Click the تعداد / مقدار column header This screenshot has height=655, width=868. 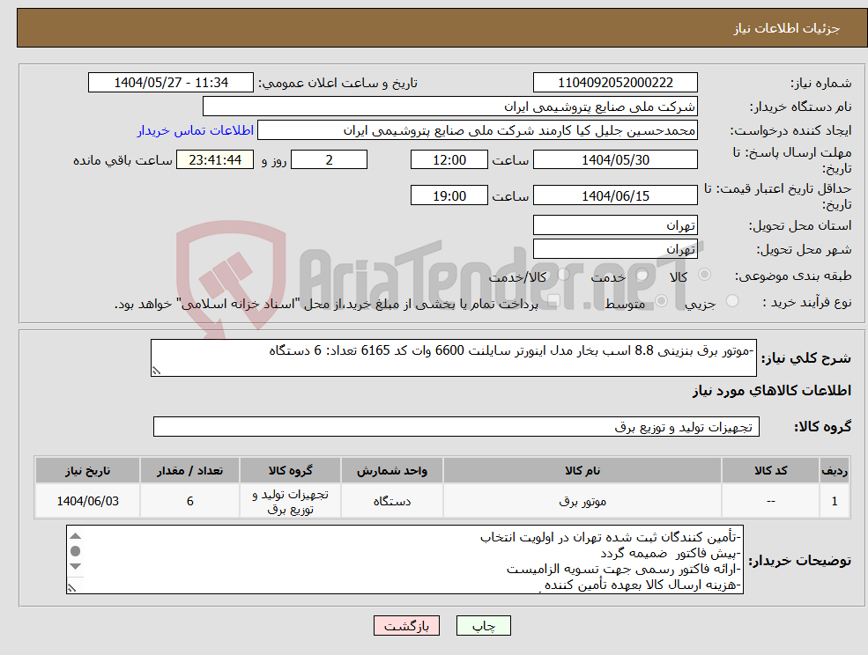tap(189, 470)
